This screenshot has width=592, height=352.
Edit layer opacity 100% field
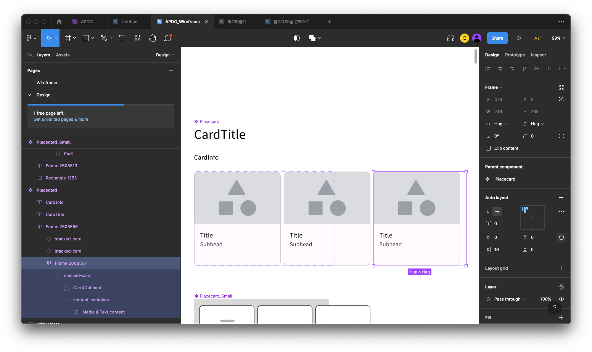545,299
